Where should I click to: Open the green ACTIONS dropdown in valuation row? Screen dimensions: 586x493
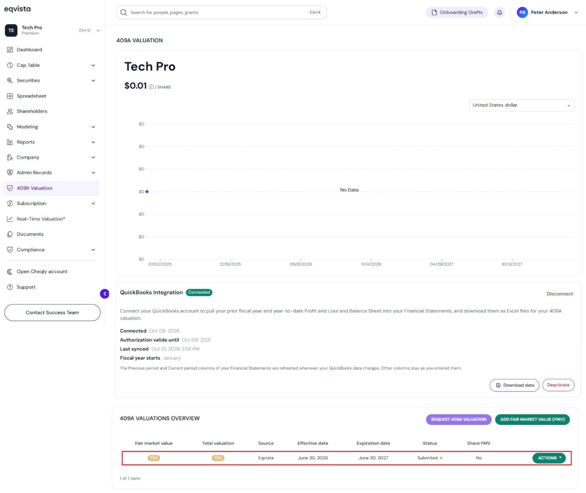tap(549, 458)
